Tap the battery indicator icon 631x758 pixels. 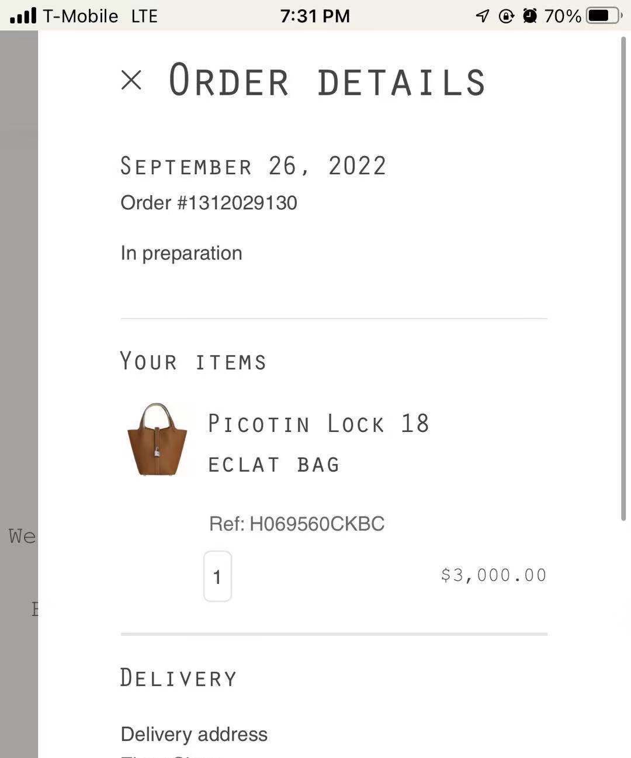604,16
